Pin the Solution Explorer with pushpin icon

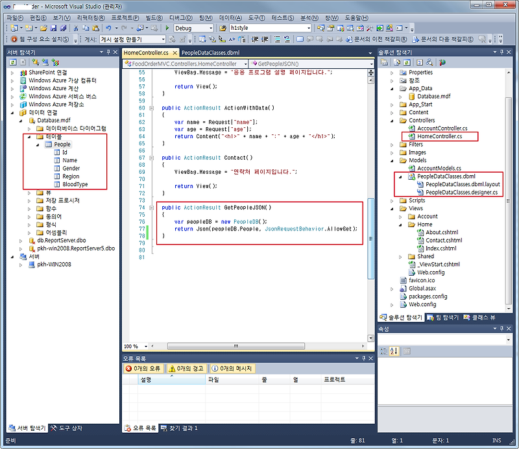[x=501, y=52]
